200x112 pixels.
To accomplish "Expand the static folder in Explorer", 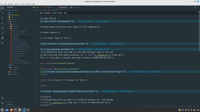I will pyautogui.click(x=12, y=17).
